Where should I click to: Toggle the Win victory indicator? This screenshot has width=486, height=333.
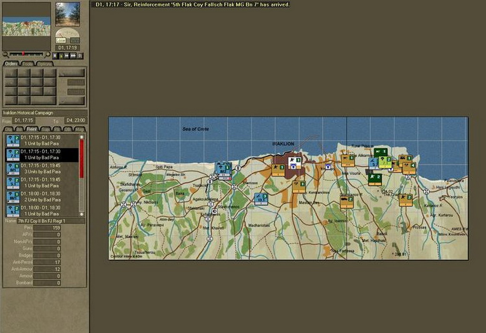click(x=75, y=41)
